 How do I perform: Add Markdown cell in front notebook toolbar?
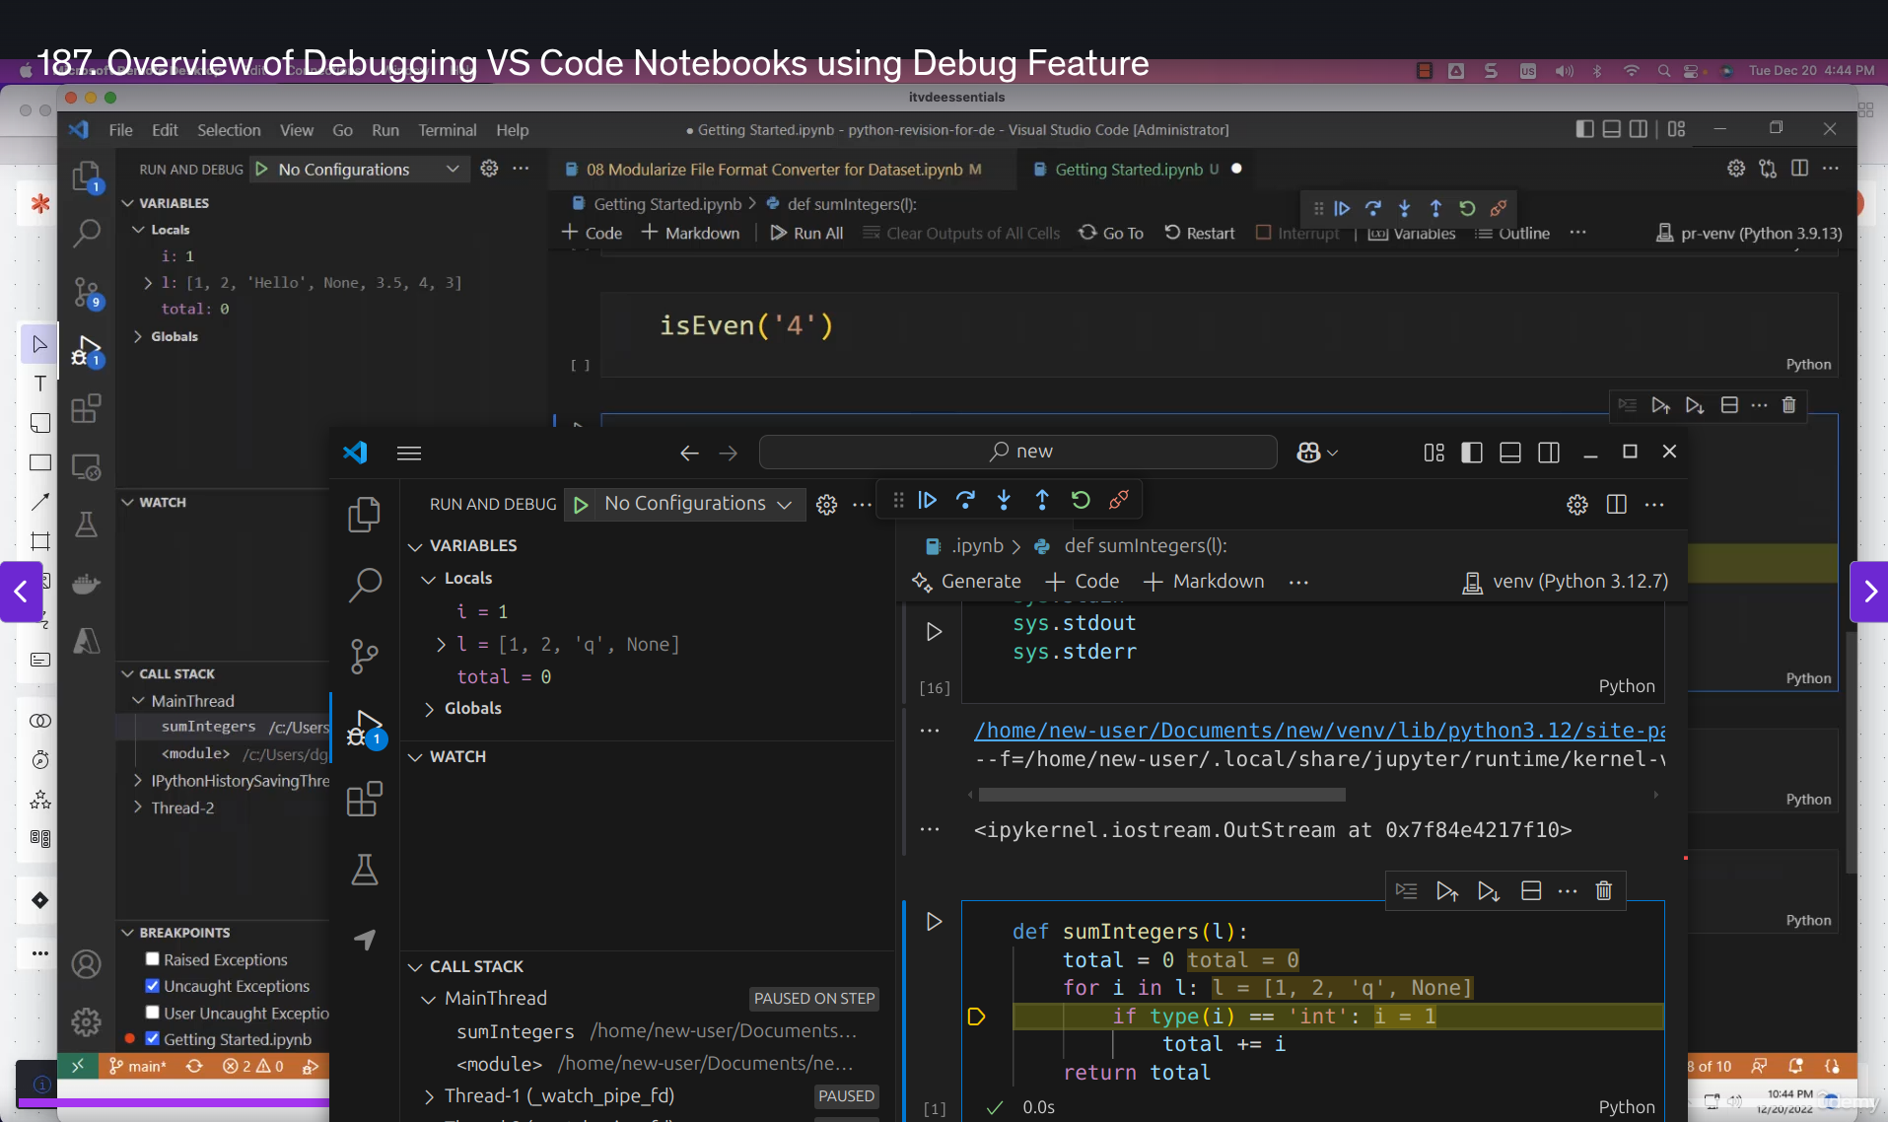pyautogui.click(x=1204, y=582)
